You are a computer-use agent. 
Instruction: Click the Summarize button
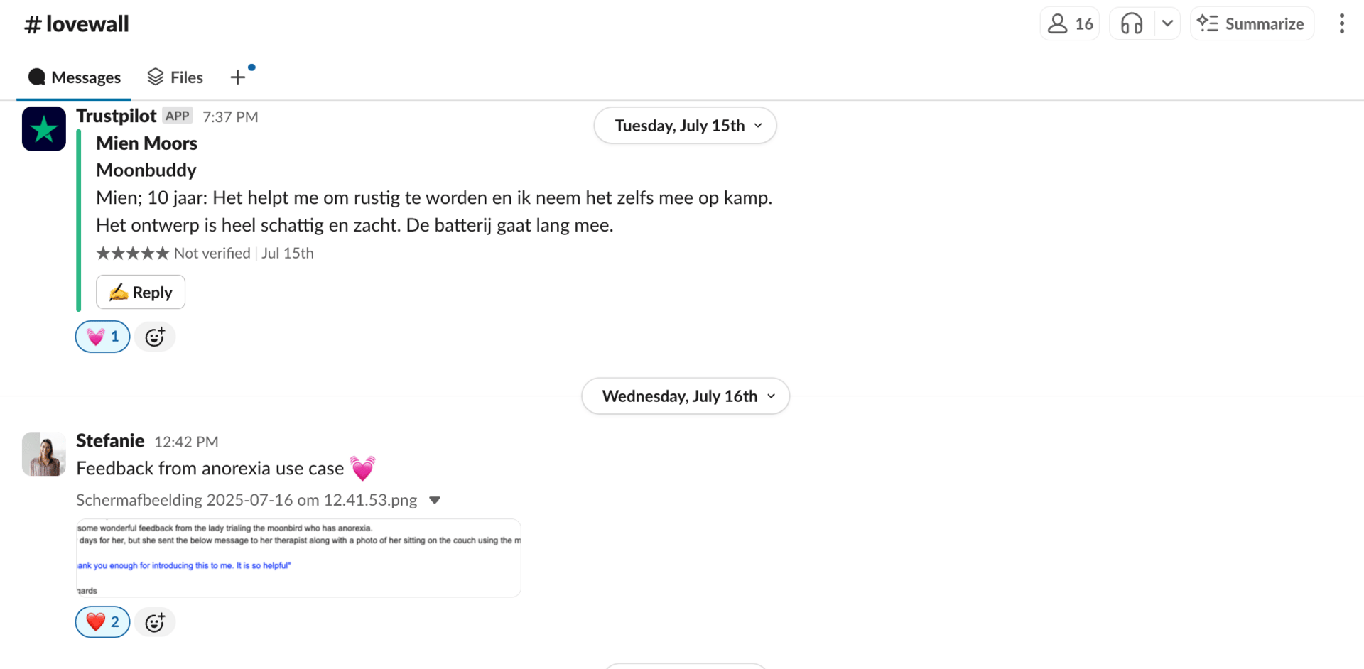[1252, 23]
